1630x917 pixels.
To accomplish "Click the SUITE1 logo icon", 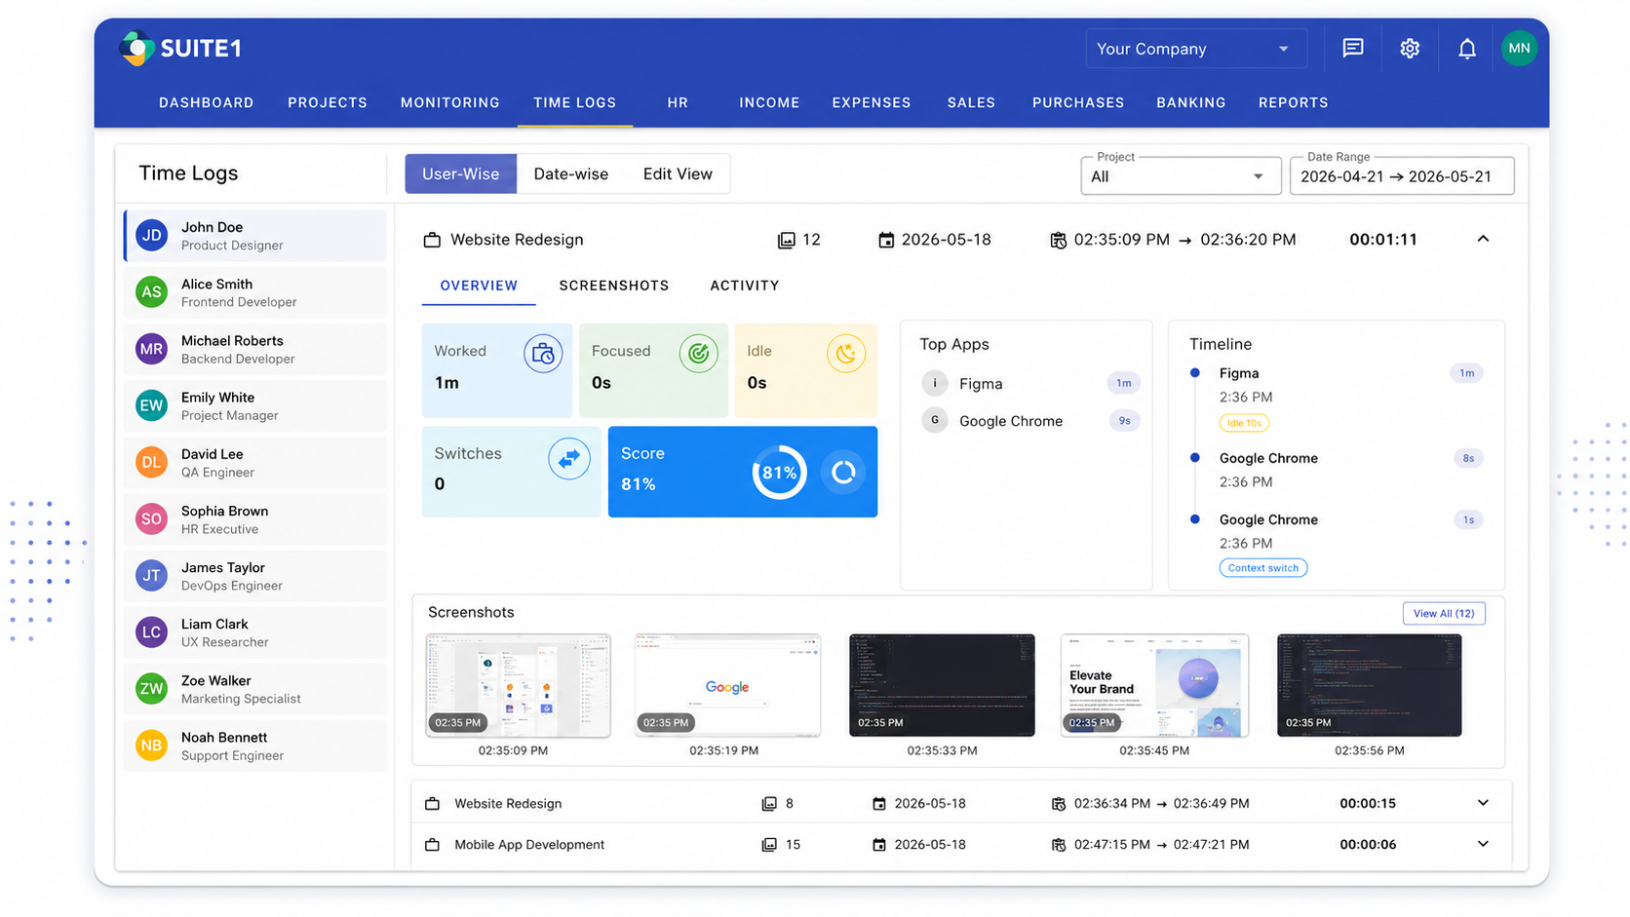I will (x=136, y=48).
